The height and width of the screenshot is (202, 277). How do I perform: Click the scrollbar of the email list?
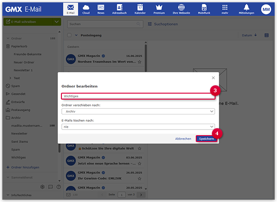[146, 58]
